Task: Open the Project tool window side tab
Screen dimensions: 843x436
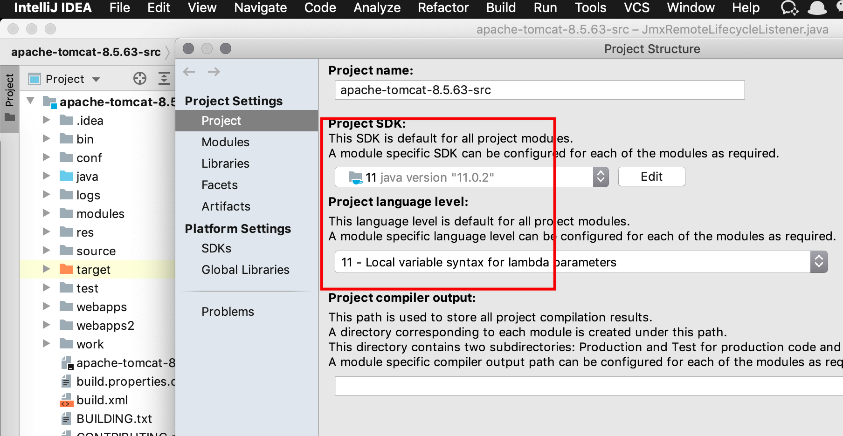Action: (9, 97)
